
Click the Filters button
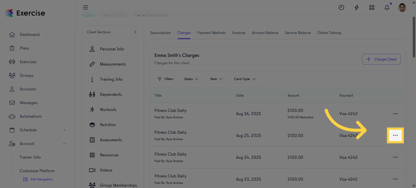pos(165,79)
